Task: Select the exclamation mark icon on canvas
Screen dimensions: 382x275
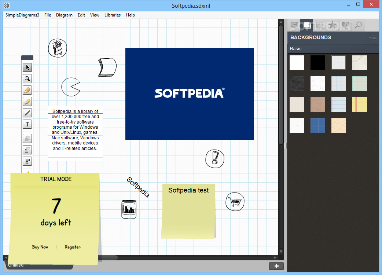Action: click(214, 158)
